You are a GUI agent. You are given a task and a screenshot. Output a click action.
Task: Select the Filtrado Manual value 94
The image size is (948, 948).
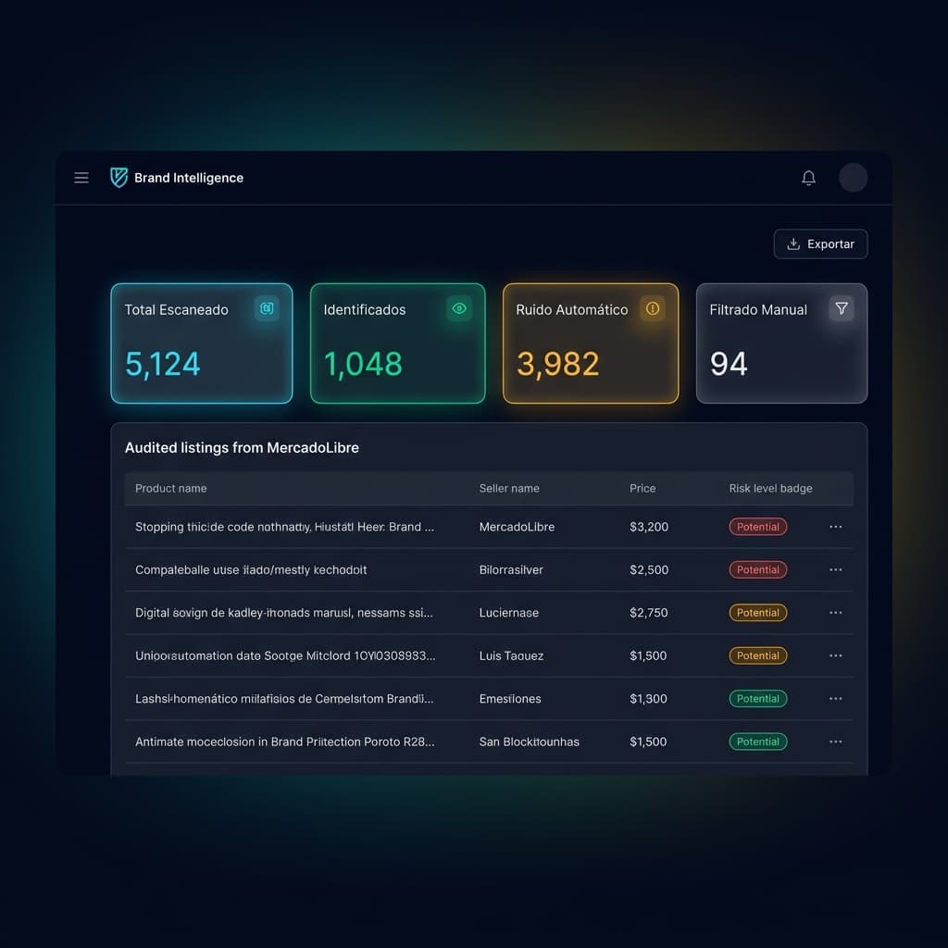[x=729, y=364]
